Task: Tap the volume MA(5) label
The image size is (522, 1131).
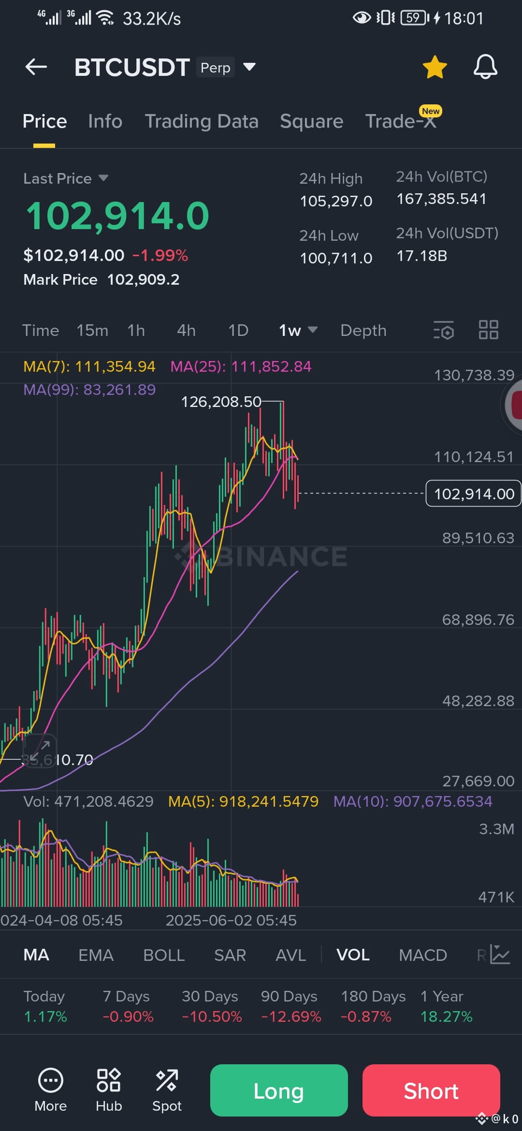Action: 243,801
